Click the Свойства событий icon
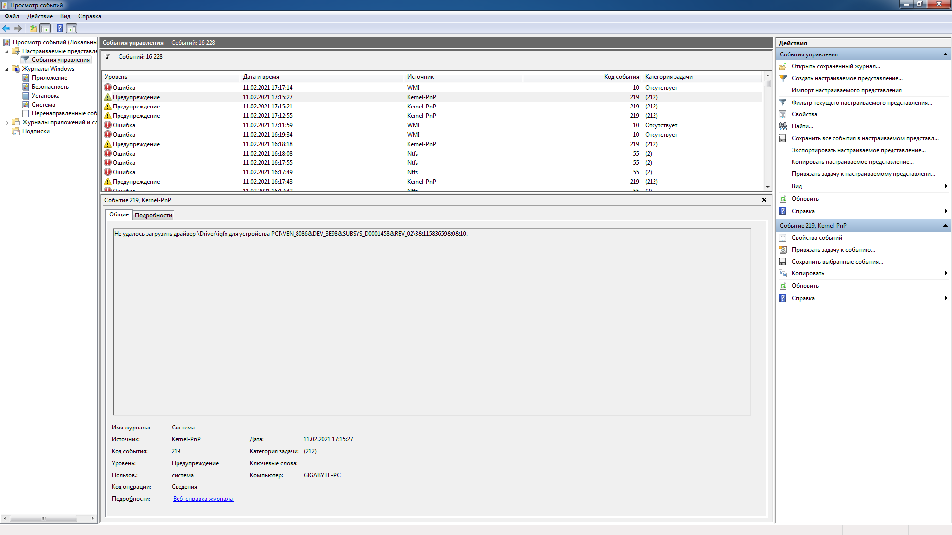 coord(783,238)
